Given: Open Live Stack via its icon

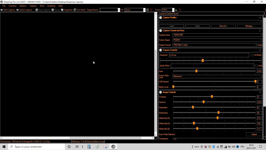Looking at the screenshot, I should point(75,10).
